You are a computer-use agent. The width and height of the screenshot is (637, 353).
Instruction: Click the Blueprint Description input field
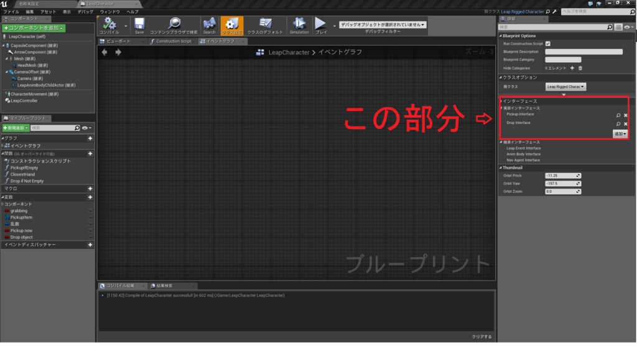(584, 52)
